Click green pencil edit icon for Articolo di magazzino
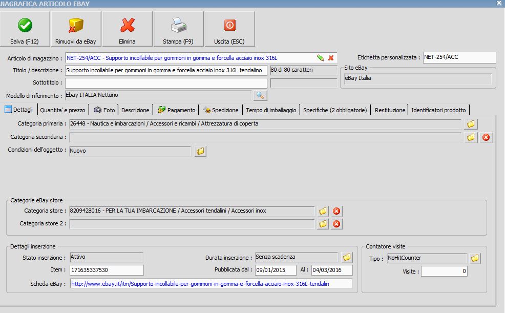Screen dimensions: 505x313 pyautogui.click(x=321, y=58)
